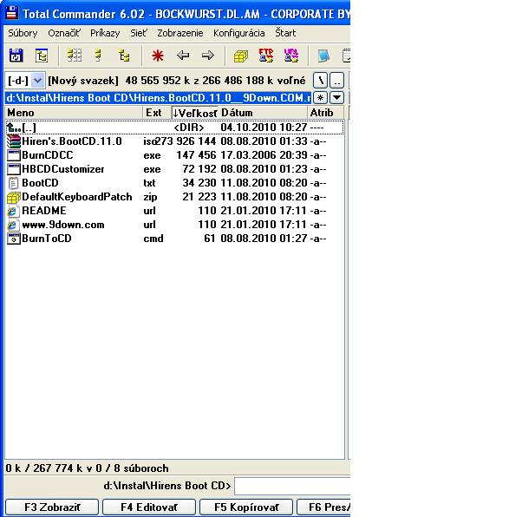This screenshot has height=517, width=509.
Task: Open the Príkazy menu
Action: coord(105,33)
